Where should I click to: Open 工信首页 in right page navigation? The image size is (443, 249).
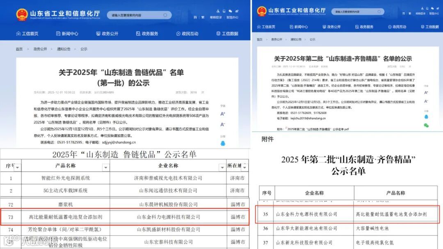click(266, 27)
